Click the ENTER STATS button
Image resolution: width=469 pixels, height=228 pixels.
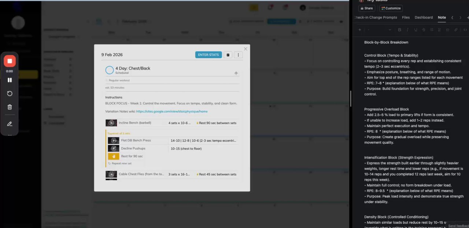208,55
